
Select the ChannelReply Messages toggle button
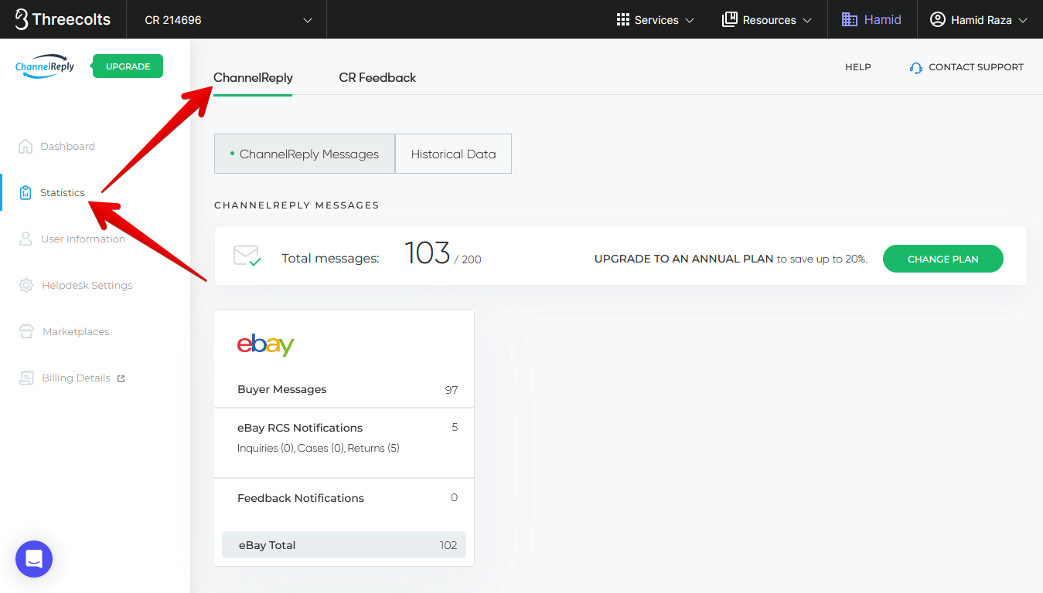[305, 154]
